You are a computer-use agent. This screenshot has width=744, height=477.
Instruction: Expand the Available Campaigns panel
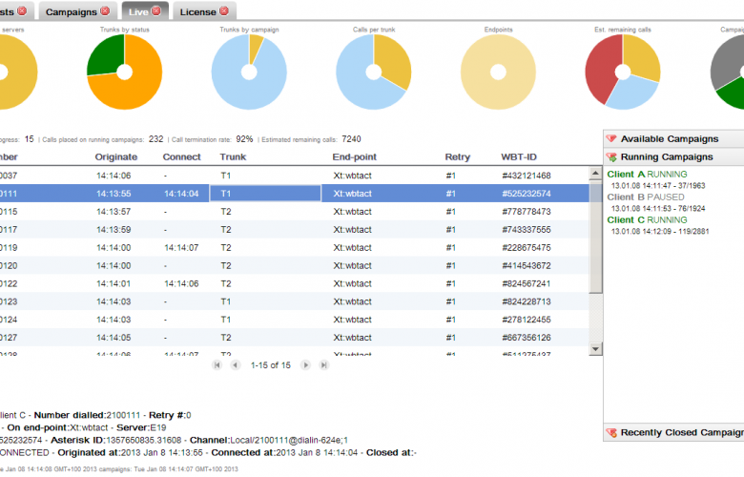(673, 138)
